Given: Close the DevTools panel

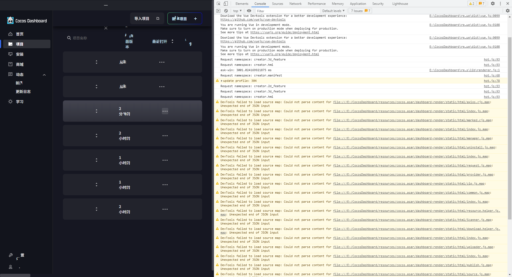Looking at the screenshot, I should tap(508, 3).
